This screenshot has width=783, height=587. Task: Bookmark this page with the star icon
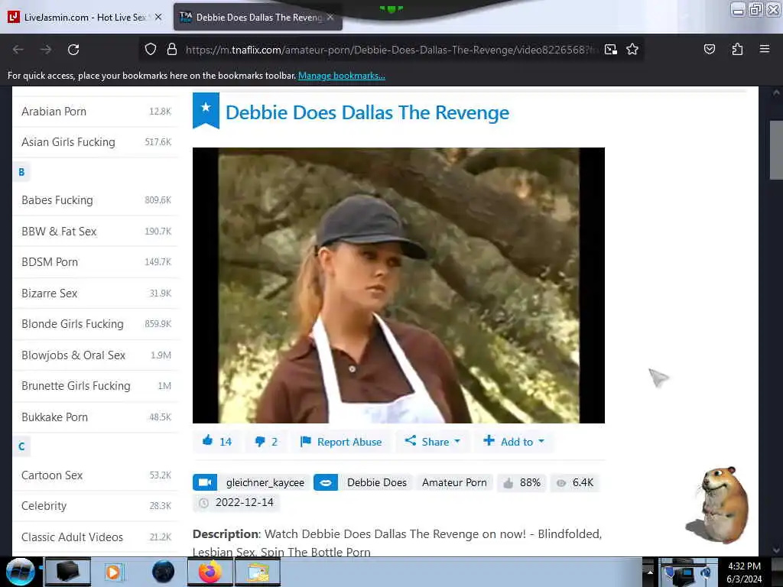[x=632, y=50]
